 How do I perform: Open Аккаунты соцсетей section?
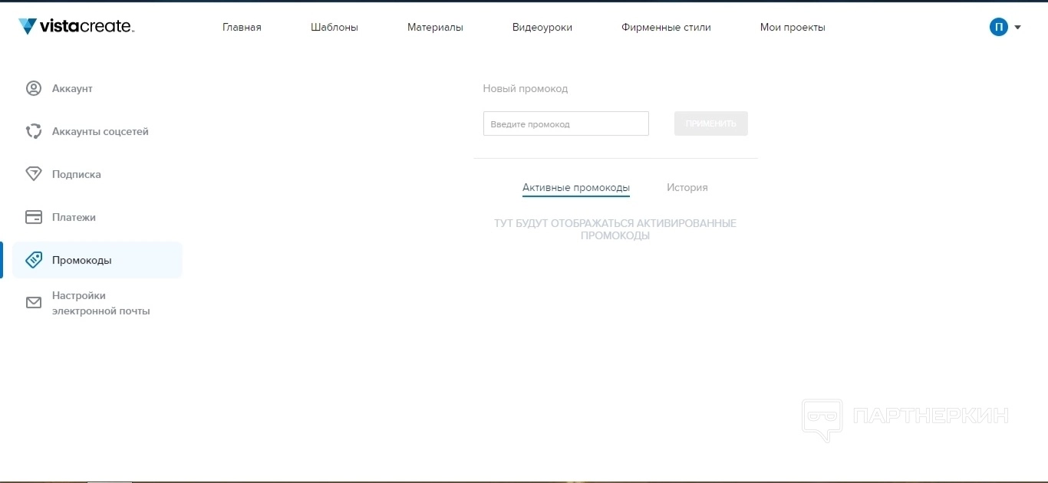pos(101,131)
